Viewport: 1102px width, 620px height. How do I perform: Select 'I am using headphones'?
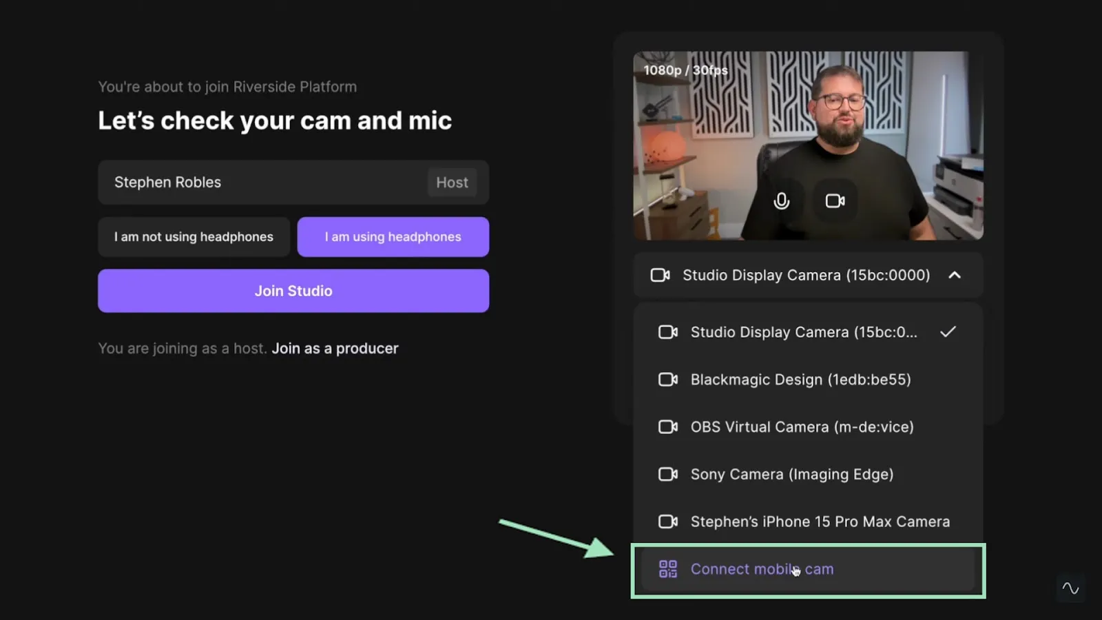[393, 237]
